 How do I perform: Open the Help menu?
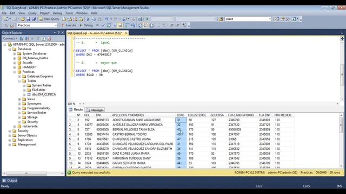coord(94,13)
